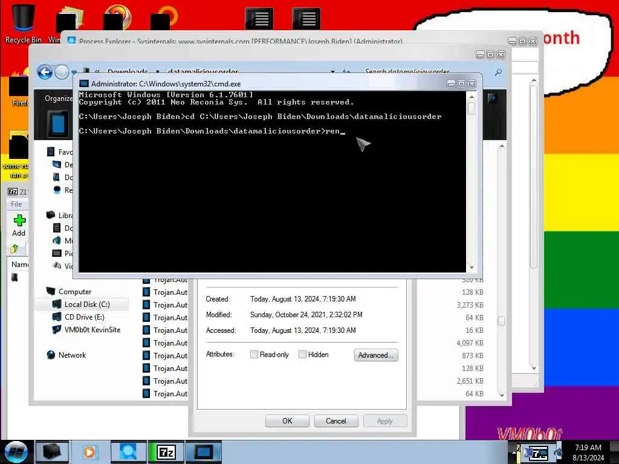This screenshot has width=619, height=464.
Task: Click the Modified date value
Action: (306, 315)
